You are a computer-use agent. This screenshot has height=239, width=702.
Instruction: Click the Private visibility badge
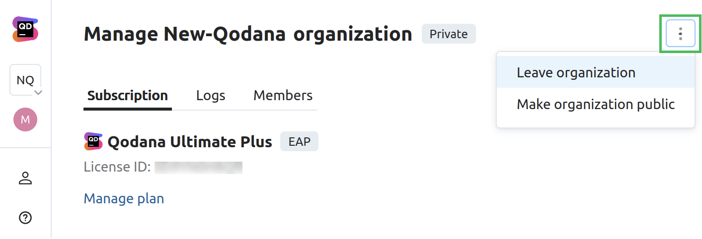coord(449,34)
